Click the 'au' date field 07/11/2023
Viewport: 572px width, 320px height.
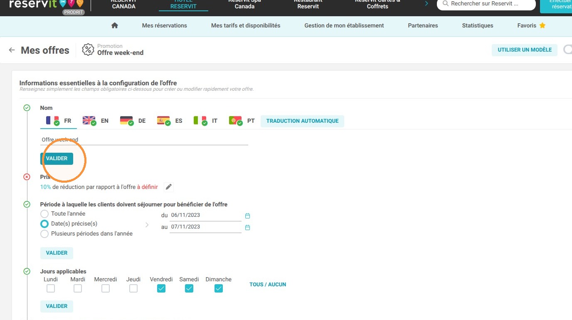pyautogui.click(x=205, y=227)
